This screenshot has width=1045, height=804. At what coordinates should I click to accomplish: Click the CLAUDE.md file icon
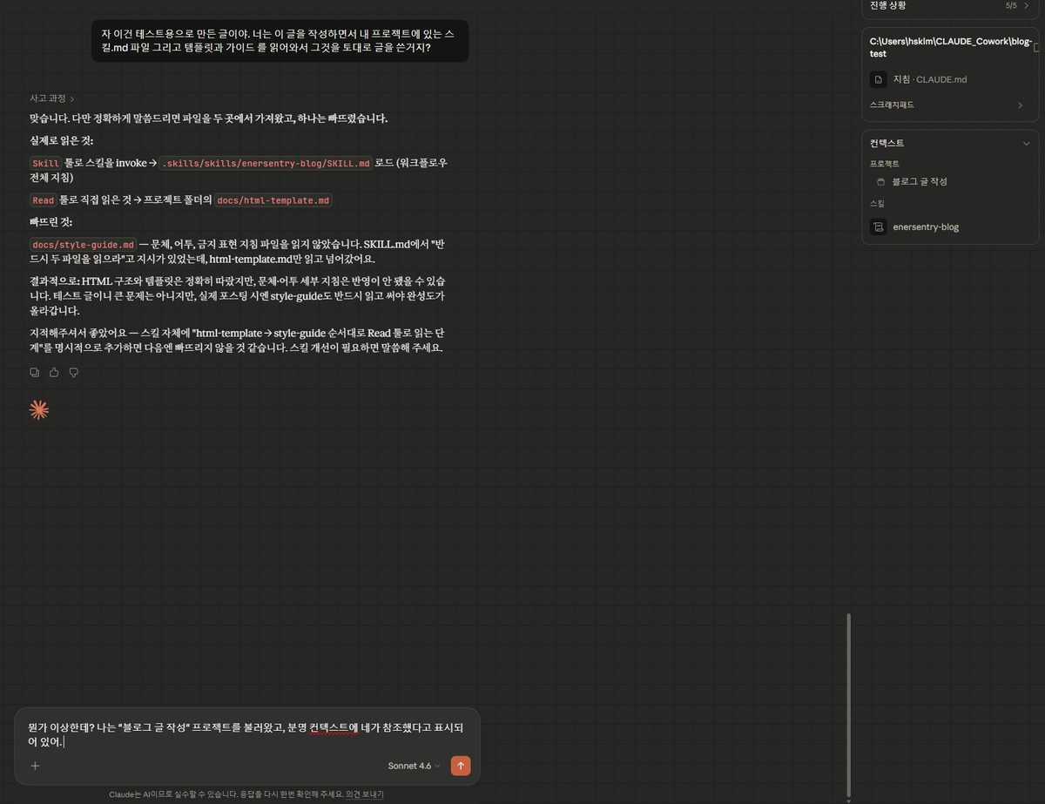(879, 79)
